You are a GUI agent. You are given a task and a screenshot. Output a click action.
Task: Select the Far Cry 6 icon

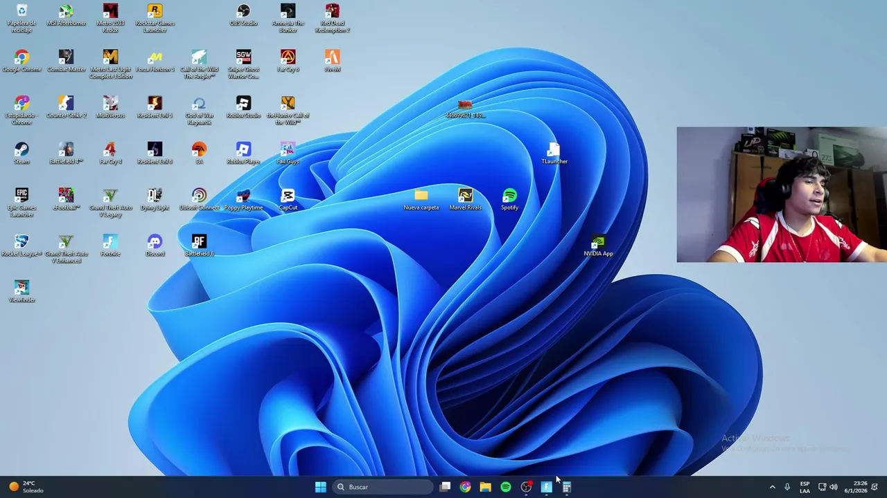pyautogui.click(x=288, y=61)
